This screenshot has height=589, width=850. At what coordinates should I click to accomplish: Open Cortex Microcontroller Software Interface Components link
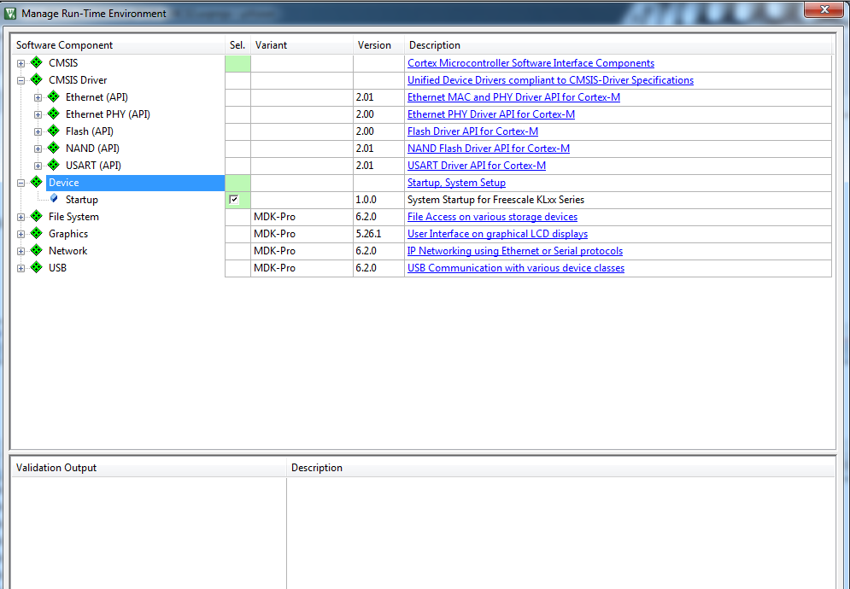click(531, 63)
